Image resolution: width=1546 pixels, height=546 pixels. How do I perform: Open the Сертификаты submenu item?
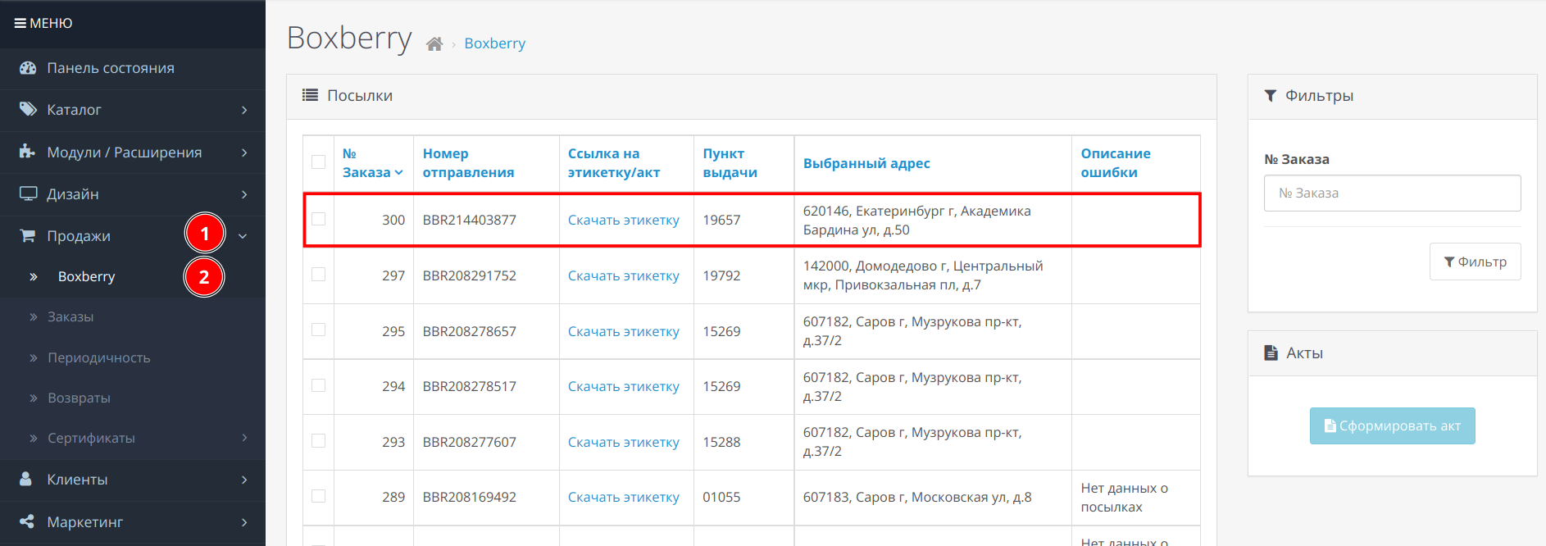click(91, 438)
